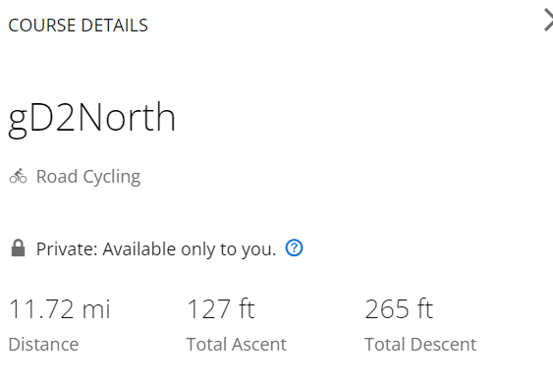
Task: Click the 'ft' unit after 265
Action: click(425, 309)
